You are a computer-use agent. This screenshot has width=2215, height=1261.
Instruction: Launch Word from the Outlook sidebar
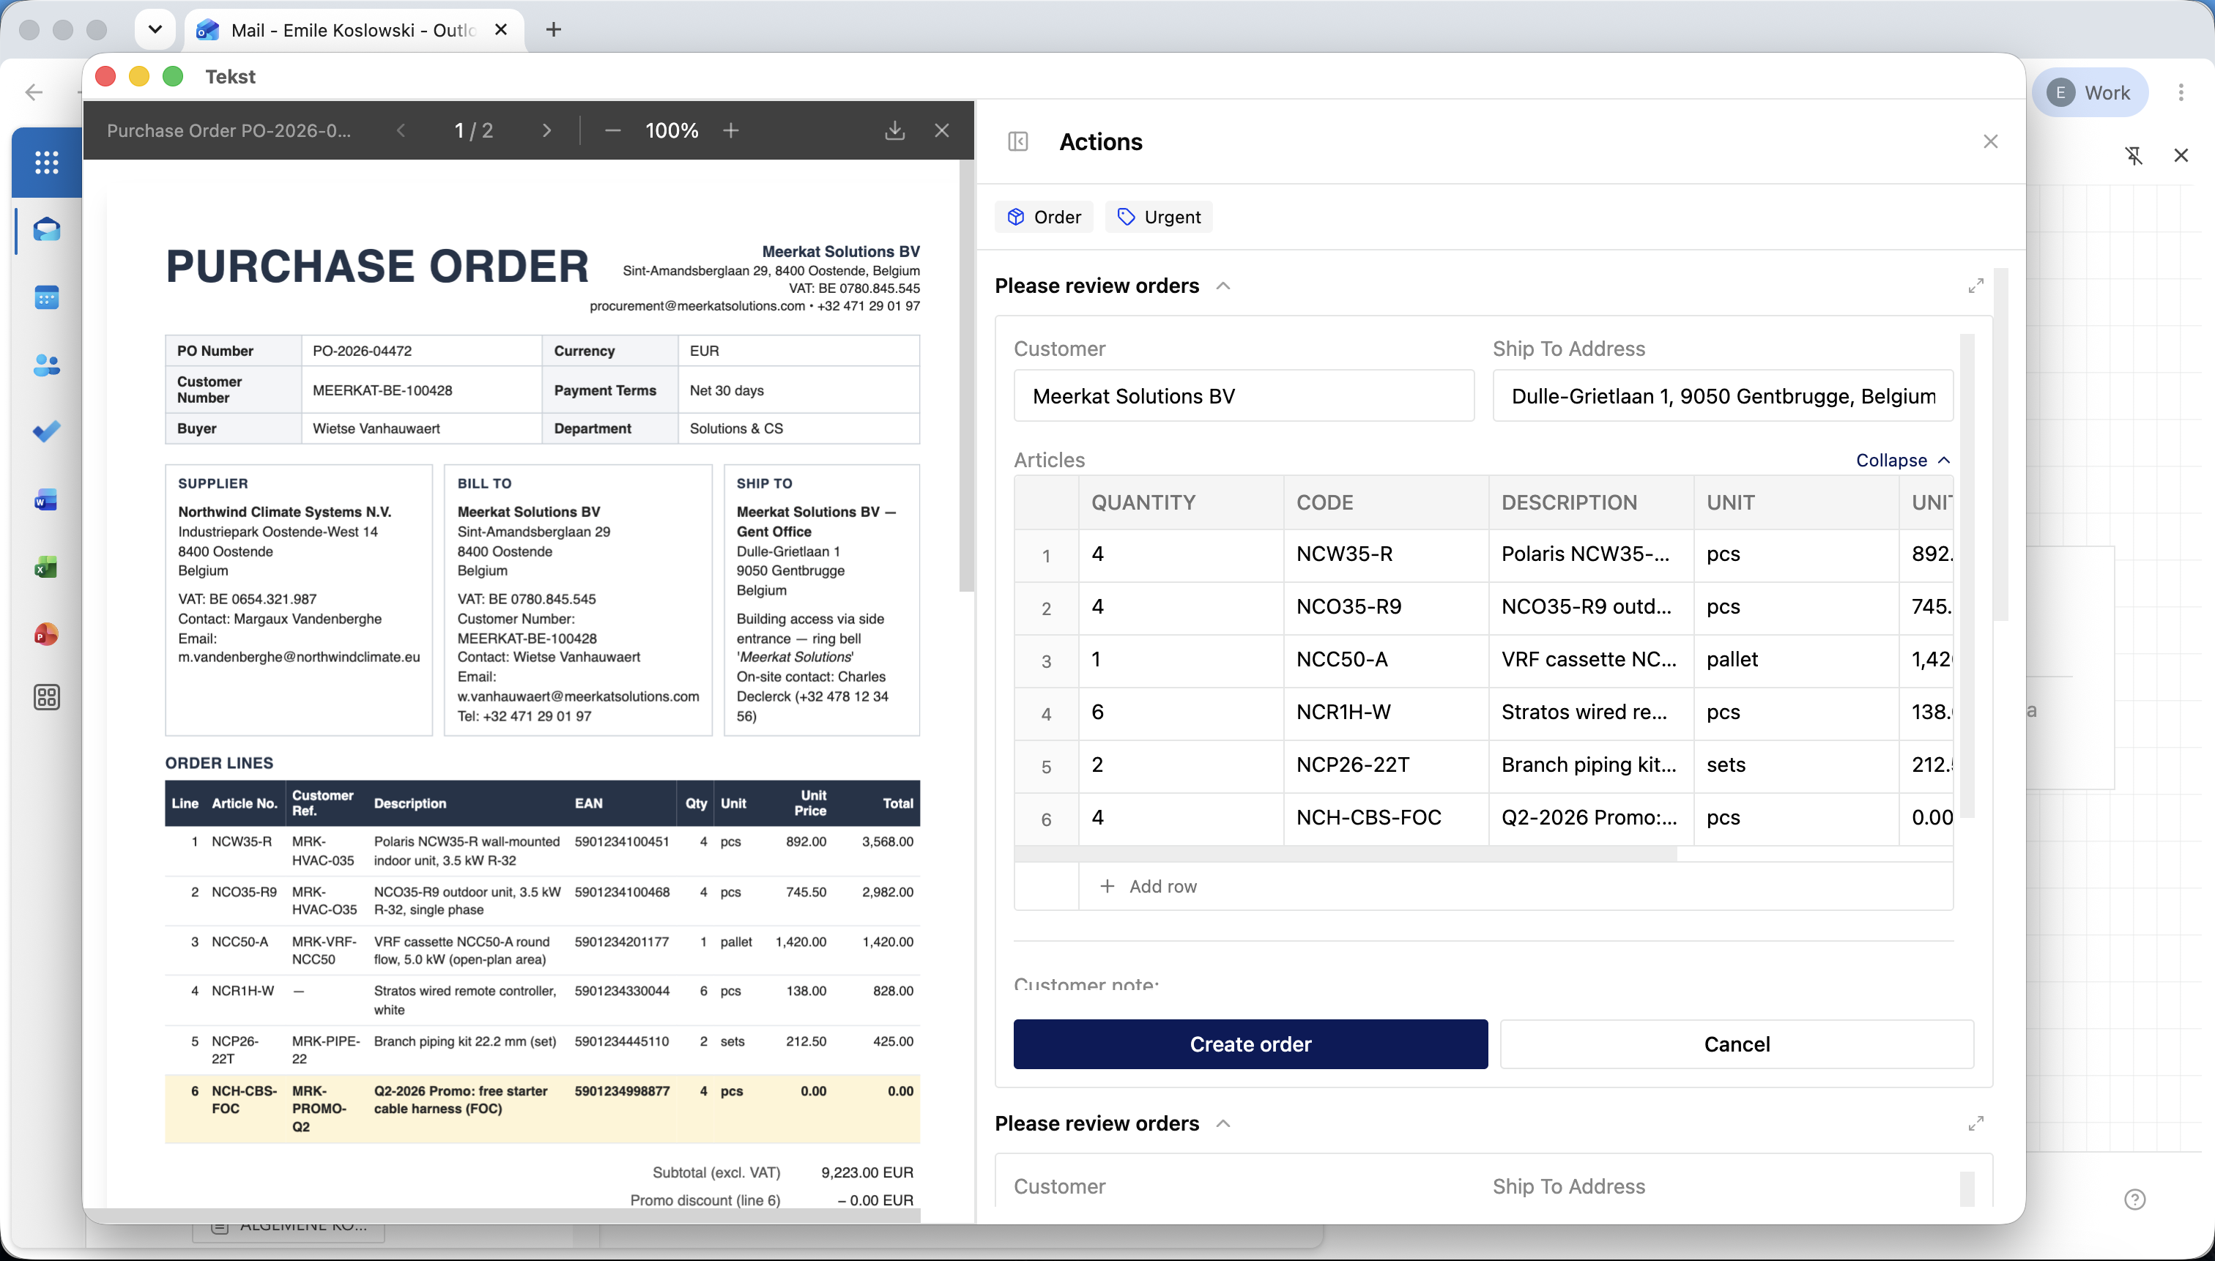click(x=47, y=499)
